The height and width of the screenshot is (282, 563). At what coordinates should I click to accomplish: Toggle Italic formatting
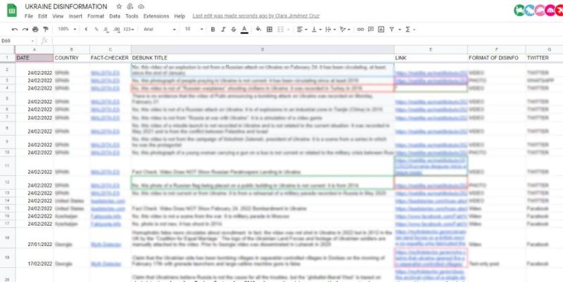[x=222, y=29]
